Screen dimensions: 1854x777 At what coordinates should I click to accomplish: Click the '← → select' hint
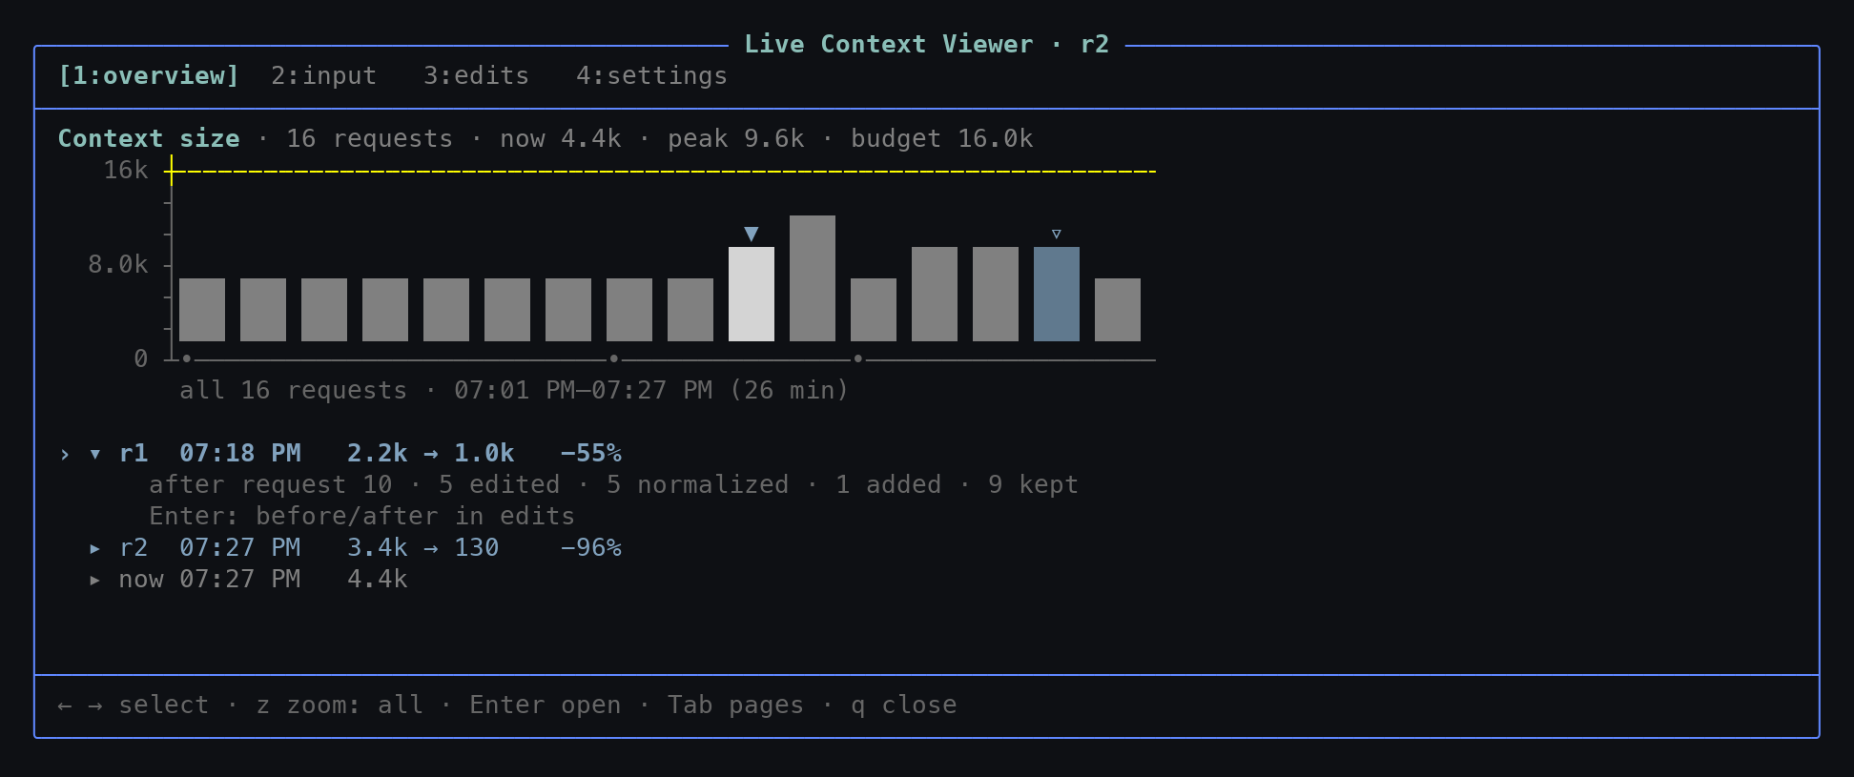click(x=134, y=705)
